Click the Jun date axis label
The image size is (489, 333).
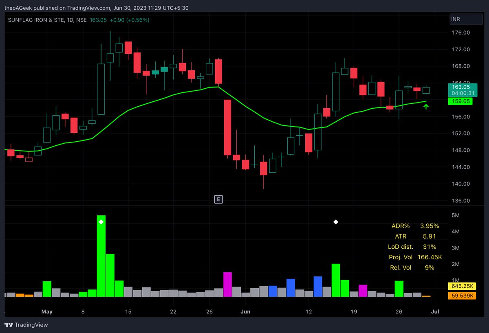pos(246,311)
